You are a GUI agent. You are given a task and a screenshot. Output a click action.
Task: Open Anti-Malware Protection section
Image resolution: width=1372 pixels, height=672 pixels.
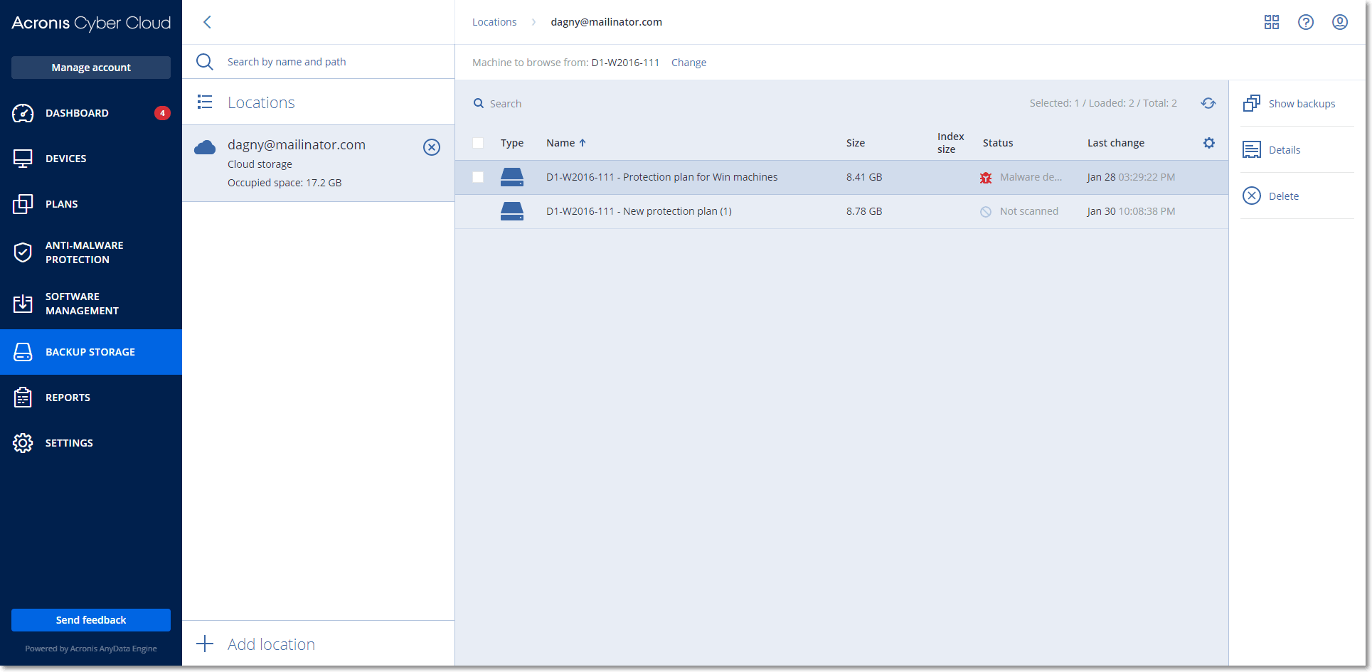click(91, 252)
